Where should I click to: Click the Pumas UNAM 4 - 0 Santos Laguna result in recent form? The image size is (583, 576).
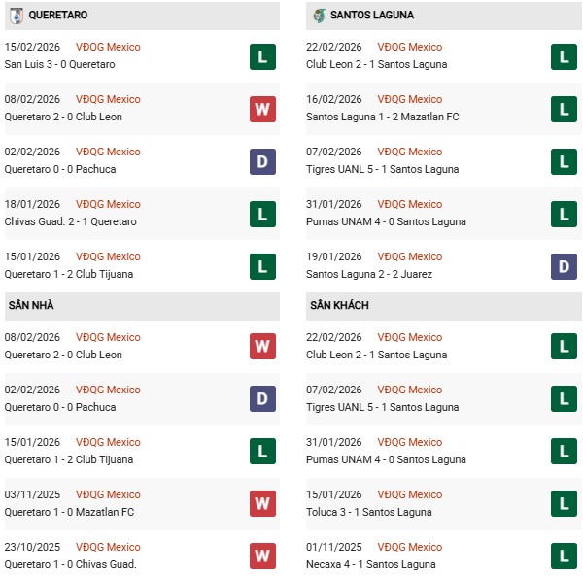click(x=388, y=221)
